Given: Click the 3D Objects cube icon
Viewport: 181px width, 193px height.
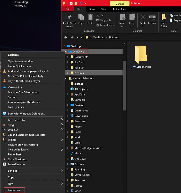Looking at the screenshot, I should 72,89.
